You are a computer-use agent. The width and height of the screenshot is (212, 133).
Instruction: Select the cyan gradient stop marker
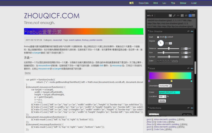pos(191,81)
